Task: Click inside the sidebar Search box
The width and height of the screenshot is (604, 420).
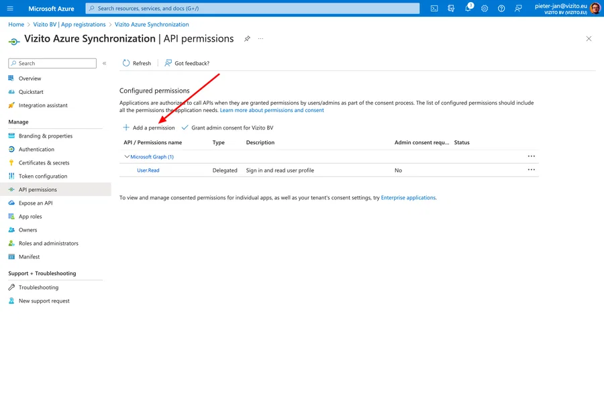Action: pyautogui.click(x=52, y=62)
